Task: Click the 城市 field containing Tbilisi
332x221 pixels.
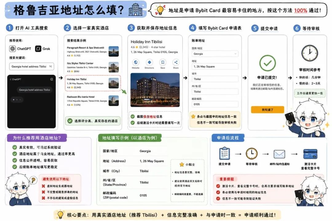Action: 215,79
